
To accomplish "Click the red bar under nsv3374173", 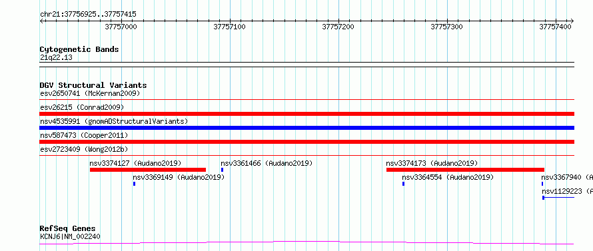I will (465, 170).
